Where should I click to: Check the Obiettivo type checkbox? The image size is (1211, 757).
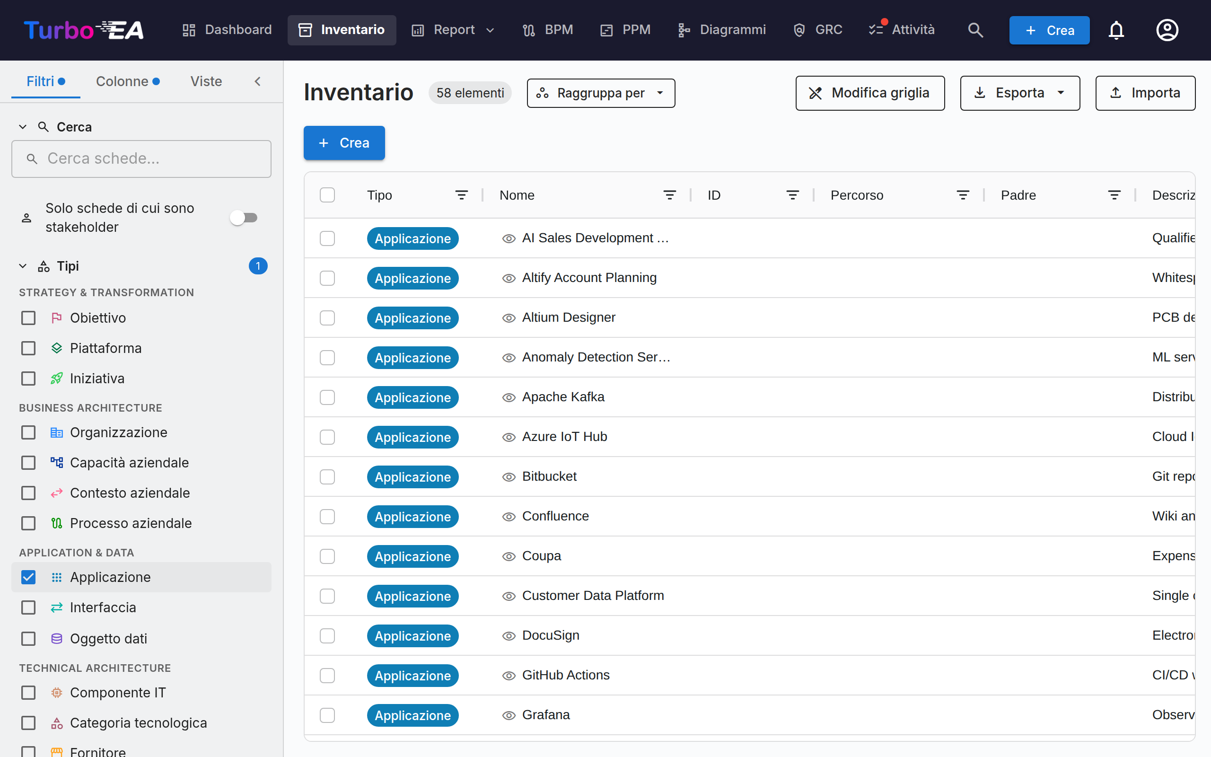(28, 318)
